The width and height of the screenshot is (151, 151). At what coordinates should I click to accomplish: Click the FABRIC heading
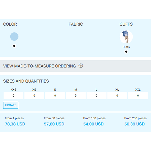point(76,24)
